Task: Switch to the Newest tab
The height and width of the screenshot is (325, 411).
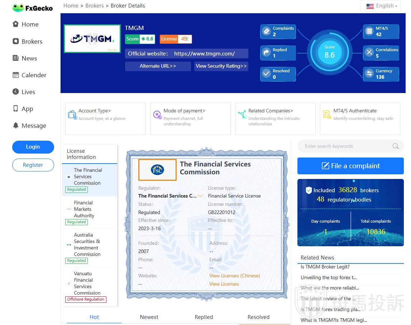Action: 149,317
